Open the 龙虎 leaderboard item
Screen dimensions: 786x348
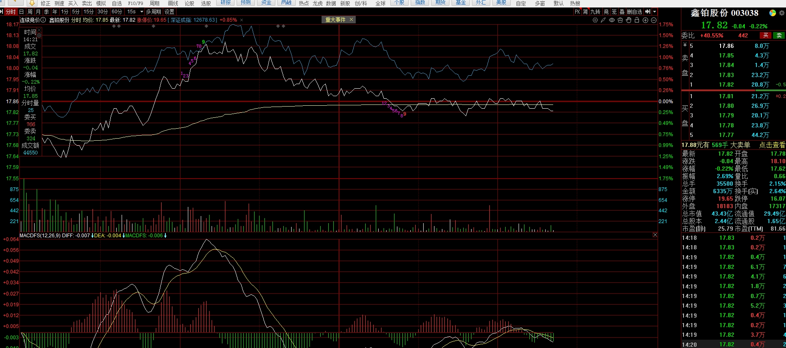pyautogui.click(x=317, y=3)
